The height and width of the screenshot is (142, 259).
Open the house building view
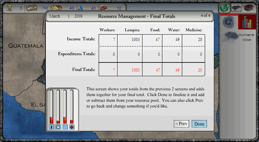(248, 8)
